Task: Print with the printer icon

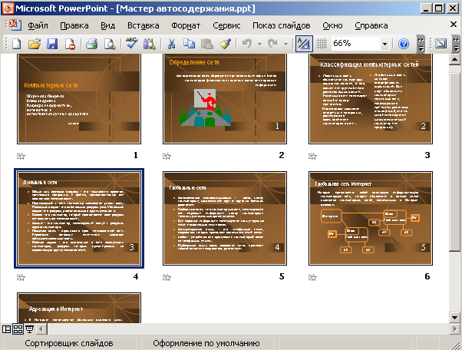Action: click(x=91, y=44)
